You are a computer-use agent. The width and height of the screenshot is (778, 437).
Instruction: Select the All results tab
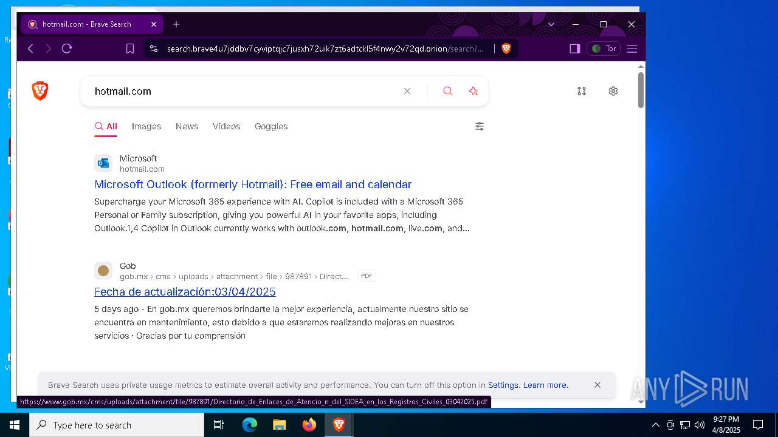click(x=106, y=126)
